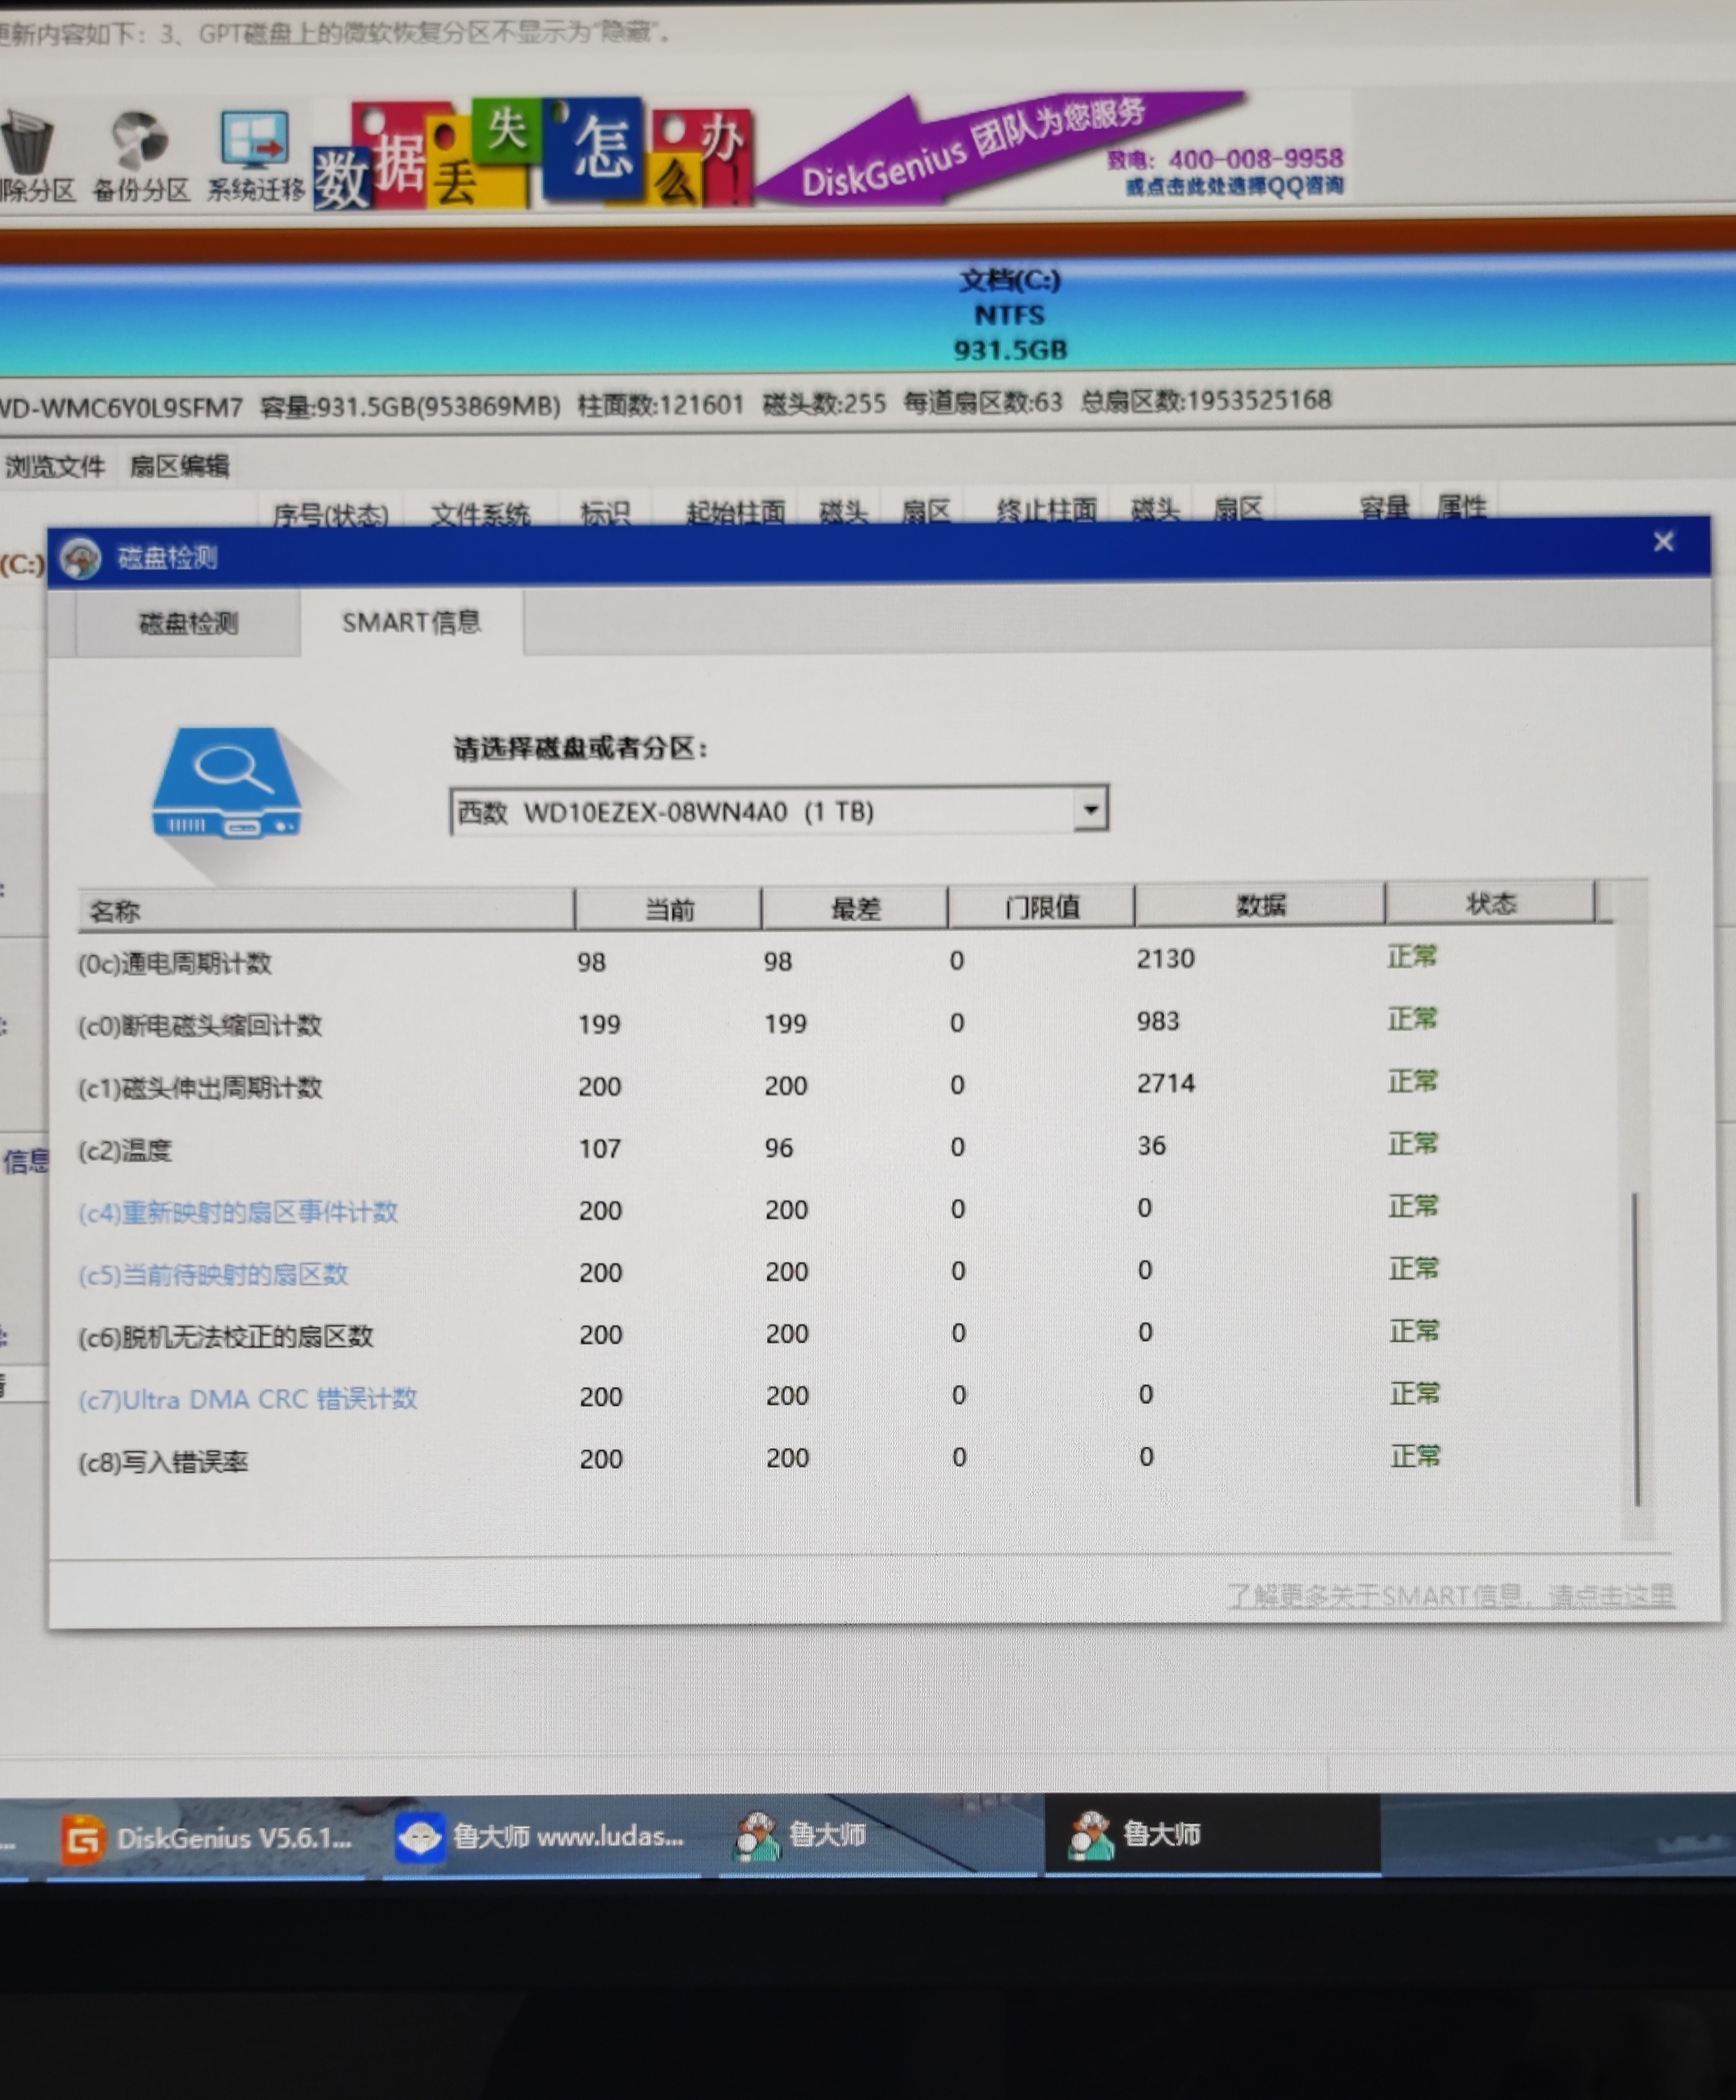Switch to 浏览文件 tab

(55, 466)
